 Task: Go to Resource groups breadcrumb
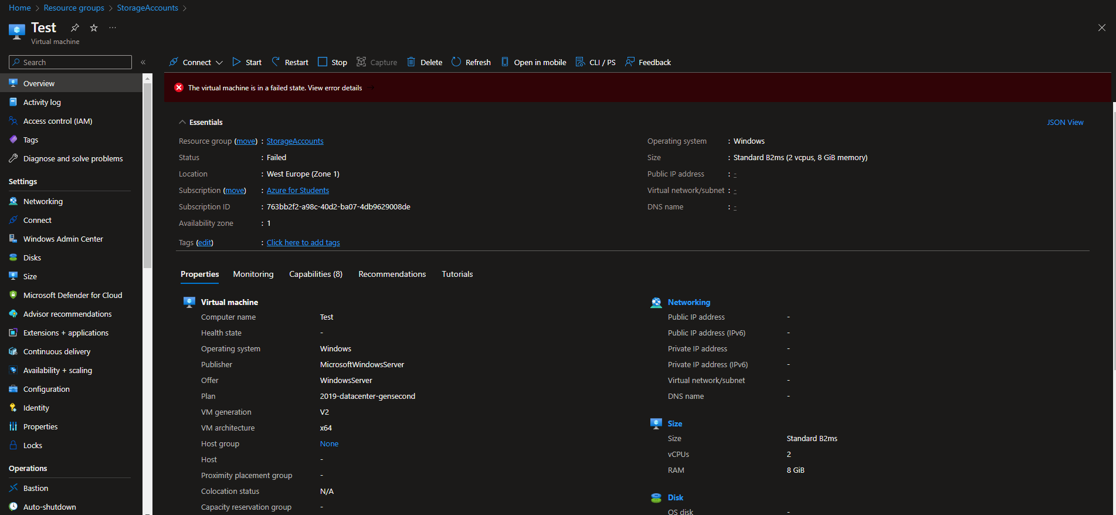coord(74,8)
